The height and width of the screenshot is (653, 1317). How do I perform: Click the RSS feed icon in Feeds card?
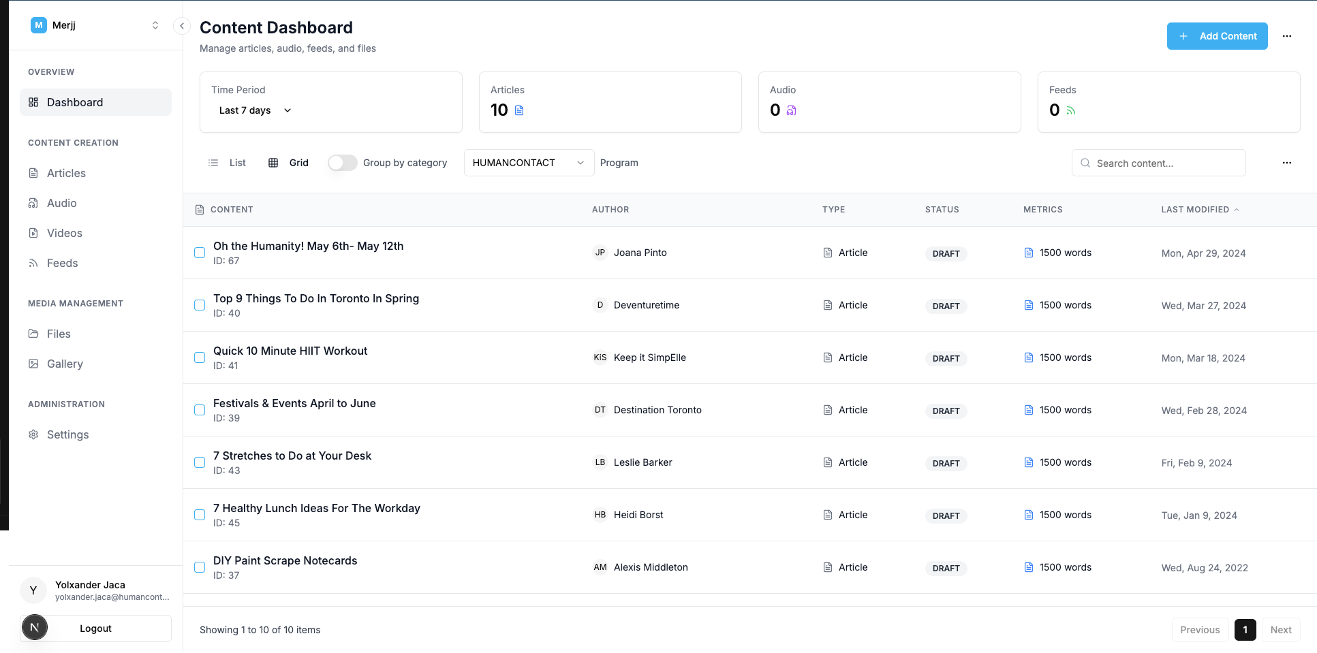tap(1072, 110)
